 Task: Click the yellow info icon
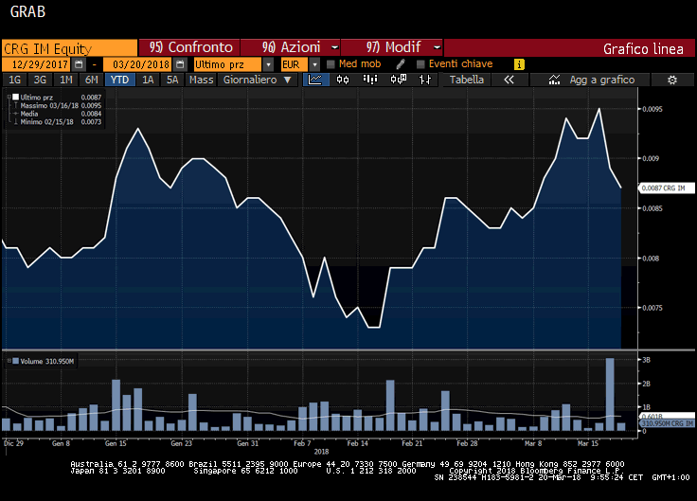click(x=519, y=64)
